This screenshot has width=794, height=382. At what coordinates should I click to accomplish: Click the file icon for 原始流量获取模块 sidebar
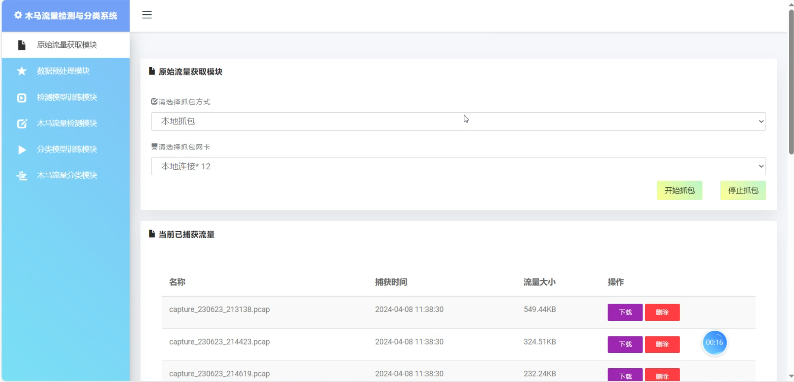(x=22, y=45)
